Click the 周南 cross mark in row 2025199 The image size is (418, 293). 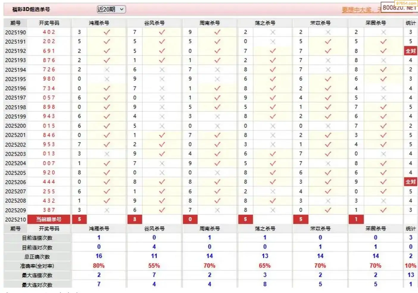[x=217, y=116]
